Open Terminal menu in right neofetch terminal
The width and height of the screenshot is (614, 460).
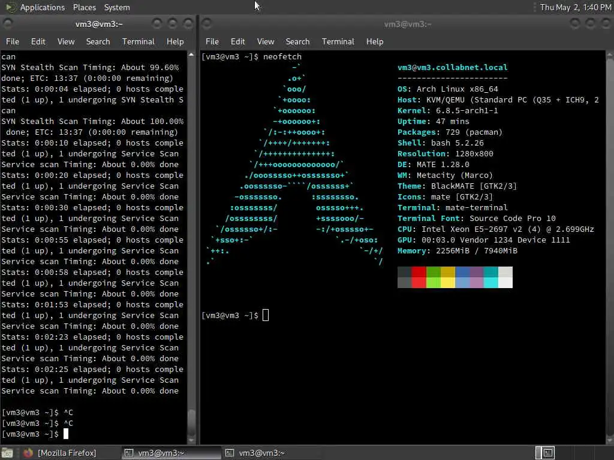(x=338, y=41)
